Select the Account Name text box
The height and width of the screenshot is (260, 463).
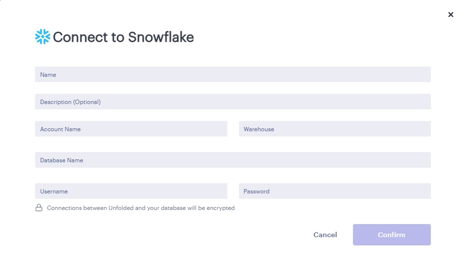click(131, 129)
